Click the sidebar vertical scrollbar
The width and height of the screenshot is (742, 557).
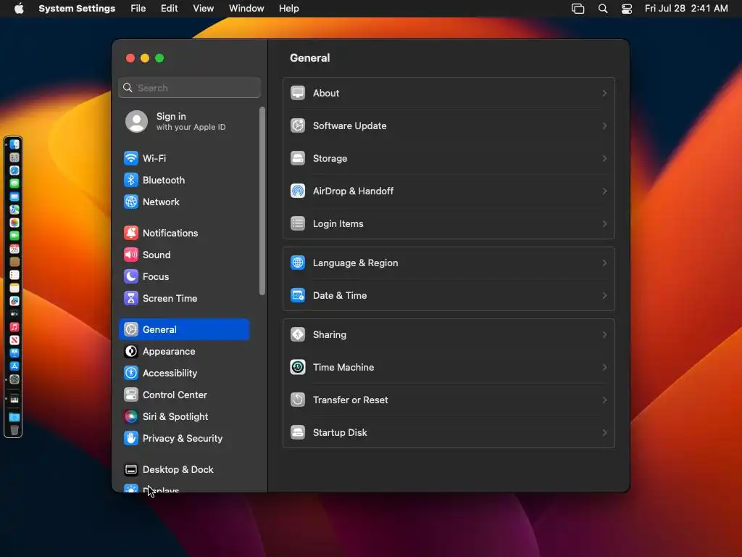pyautogui.click(x=262, y=201)
